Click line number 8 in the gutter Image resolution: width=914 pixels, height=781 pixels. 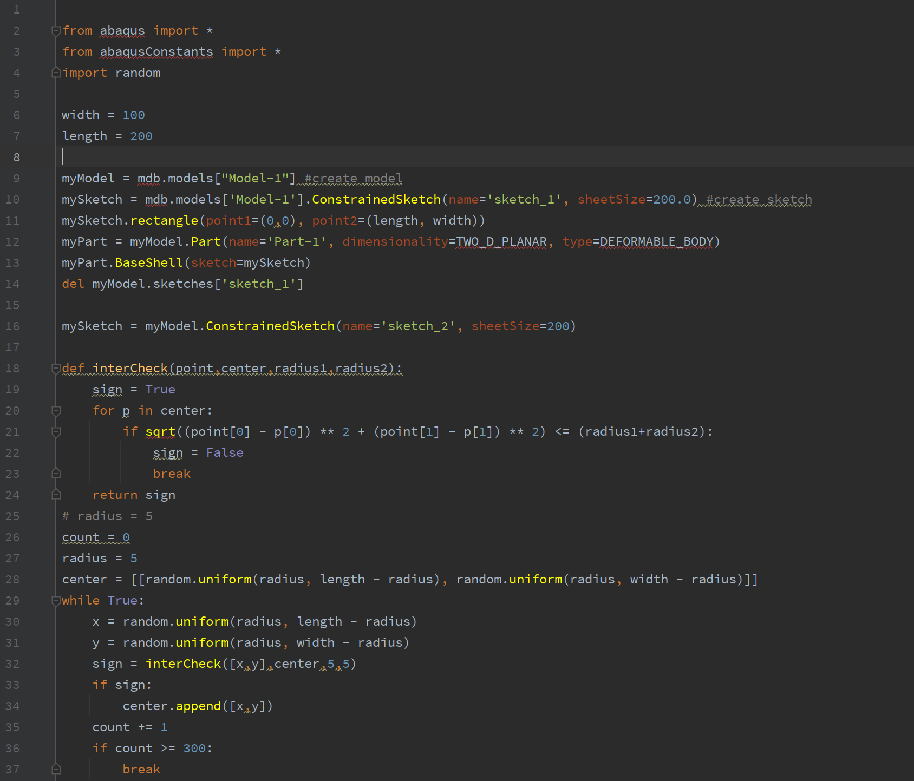16,157
